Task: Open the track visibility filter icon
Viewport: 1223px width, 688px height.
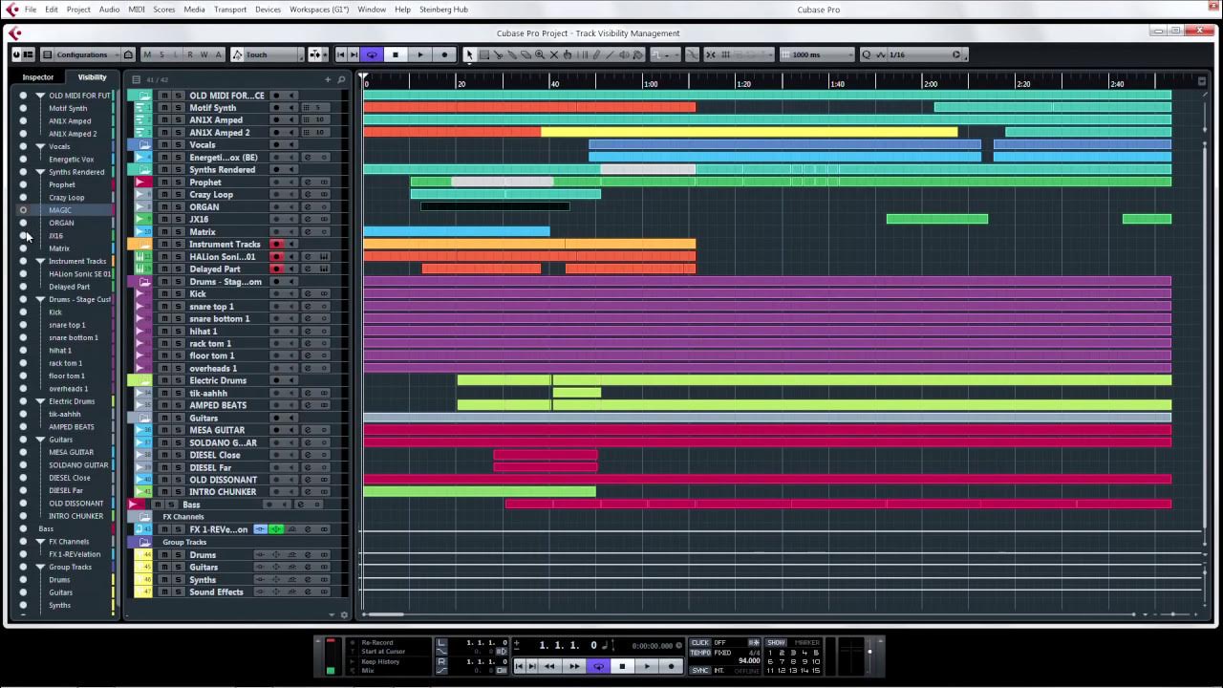Action: pyautogui.click(x=137, y=79)
